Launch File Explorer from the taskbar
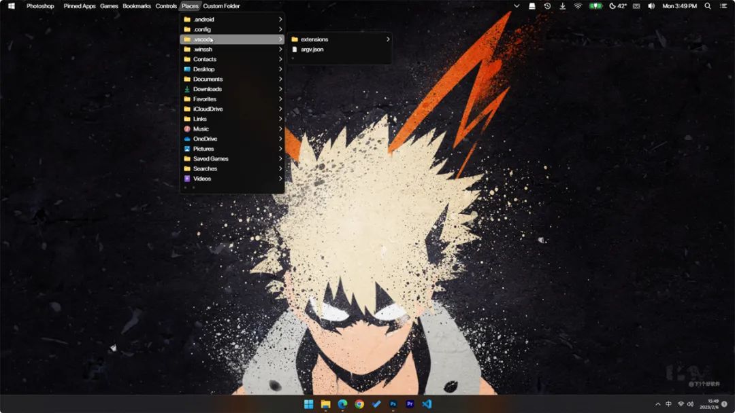This screenshot has width=735, height=413. tap(325, 403)
